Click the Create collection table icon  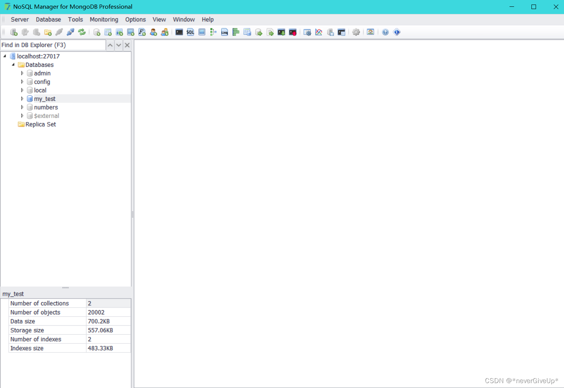pos(108,32)
